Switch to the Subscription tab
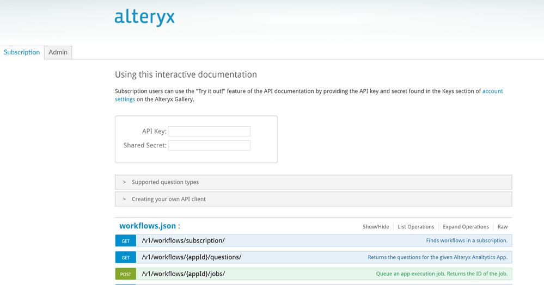The image size is (544, 285). pyautogui.click(x=22, y=52)
